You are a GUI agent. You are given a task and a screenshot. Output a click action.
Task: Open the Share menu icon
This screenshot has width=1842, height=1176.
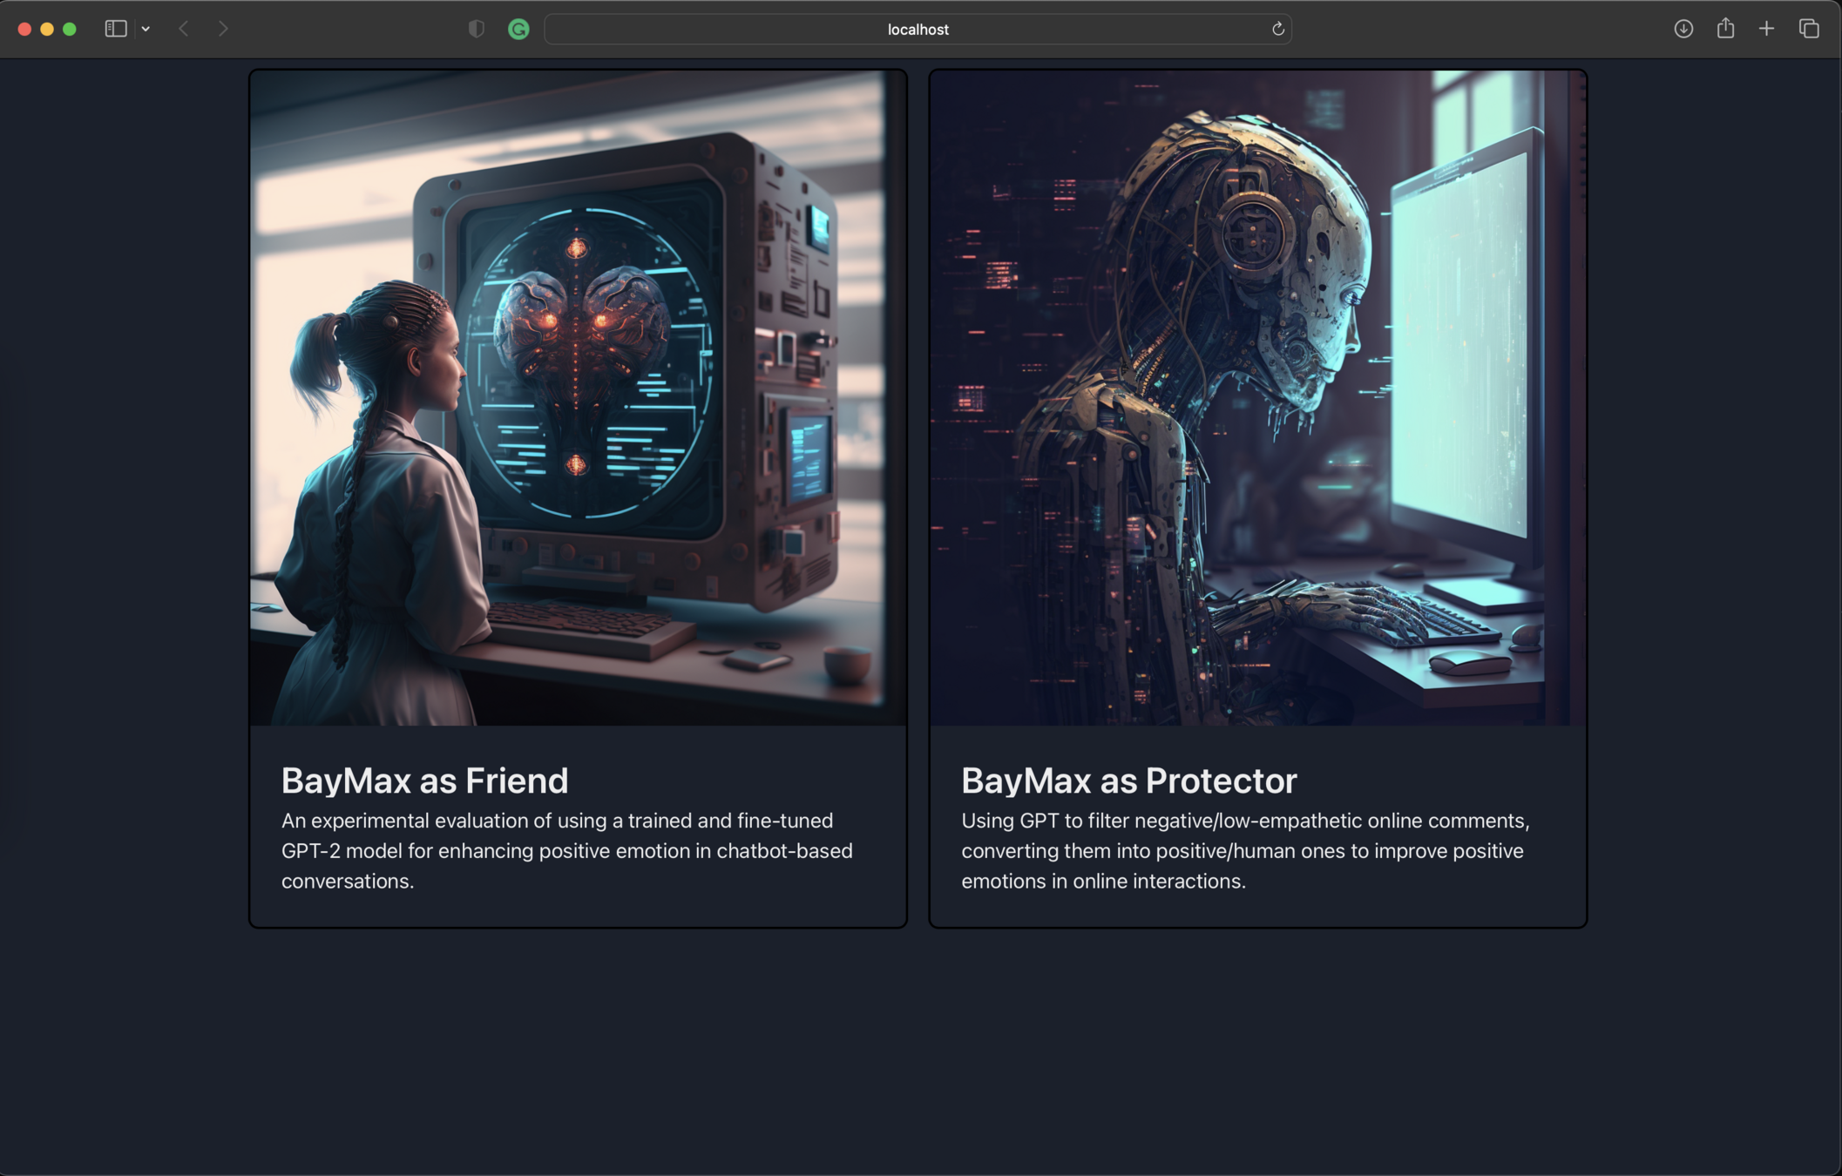pyautogui.click(x=1725, y=29)
